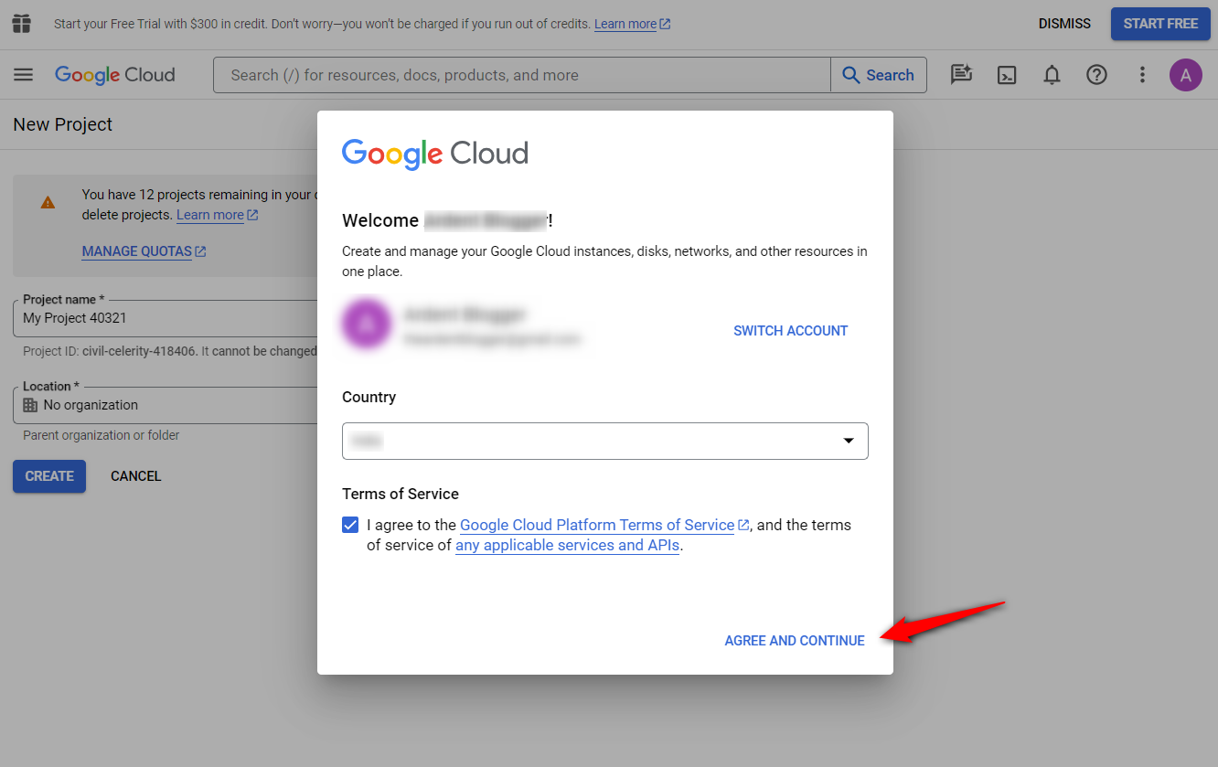1218x767 pixels.
Task: Open the three-dot settings menu
Action: pos(1142,75)
